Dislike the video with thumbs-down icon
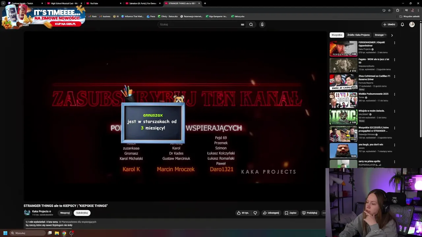Image resolution: width=422 pixels, height=237 pixels. click(255, 213)
